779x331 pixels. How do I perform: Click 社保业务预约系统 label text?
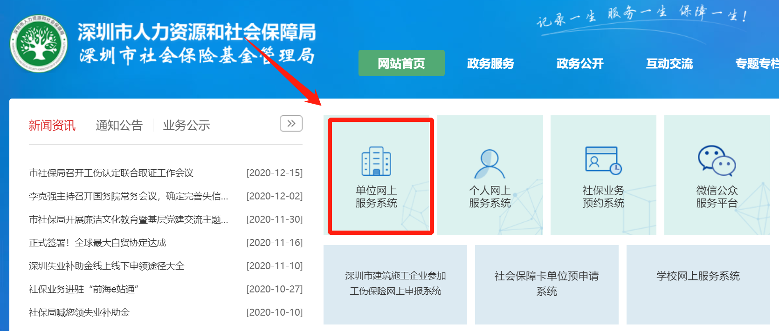tap(603, 197)
